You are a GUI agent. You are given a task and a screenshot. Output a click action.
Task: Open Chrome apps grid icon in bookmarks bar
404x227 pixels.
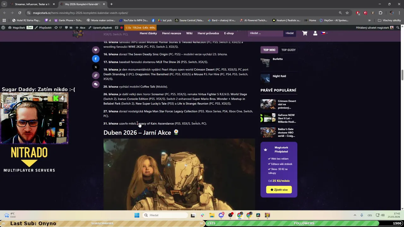click(4, 20)
